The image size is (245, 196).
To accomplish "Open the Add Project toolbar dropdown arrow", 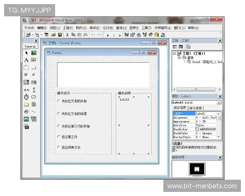I will tap(33, 35).
